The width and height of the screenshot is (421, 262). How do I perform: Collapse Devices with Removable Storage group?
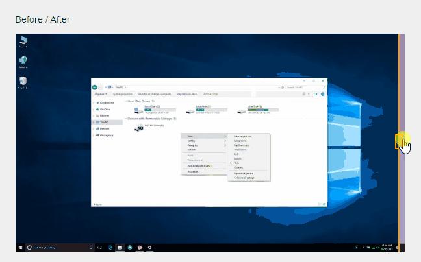tap(125, 119)
